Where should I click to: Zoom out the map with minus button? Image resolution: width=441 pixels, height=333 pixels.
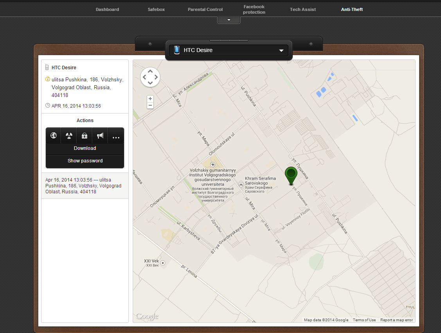click(x=150, y=106)
